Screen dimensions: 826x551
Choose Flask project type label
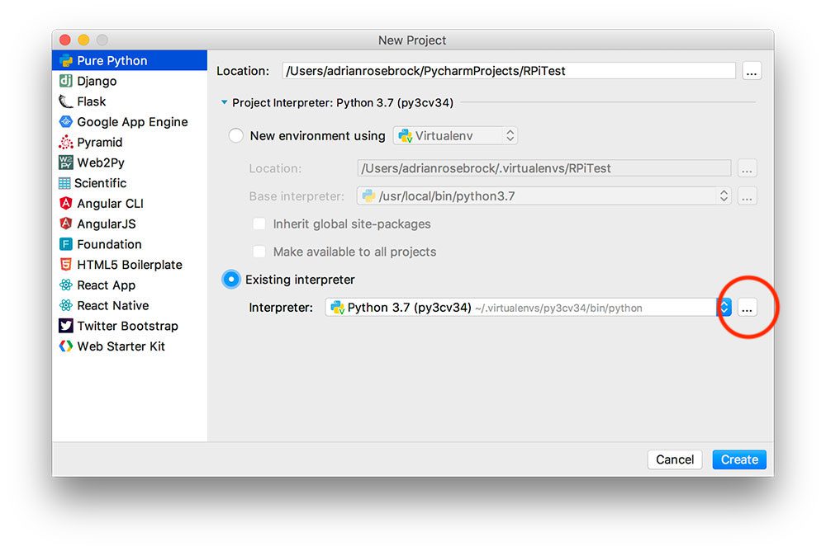click(x=92, y=101)
